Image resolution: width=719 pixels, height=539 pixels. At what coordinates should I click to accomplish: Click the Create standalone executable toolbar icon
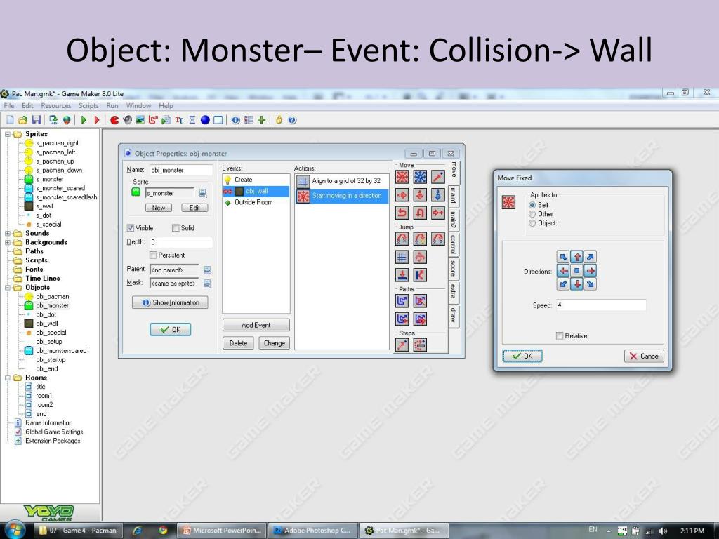(53, 120)
